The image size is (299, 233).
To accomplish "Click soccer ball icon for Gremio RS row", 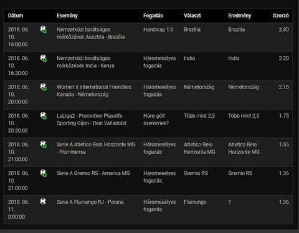I will (44, 173).
